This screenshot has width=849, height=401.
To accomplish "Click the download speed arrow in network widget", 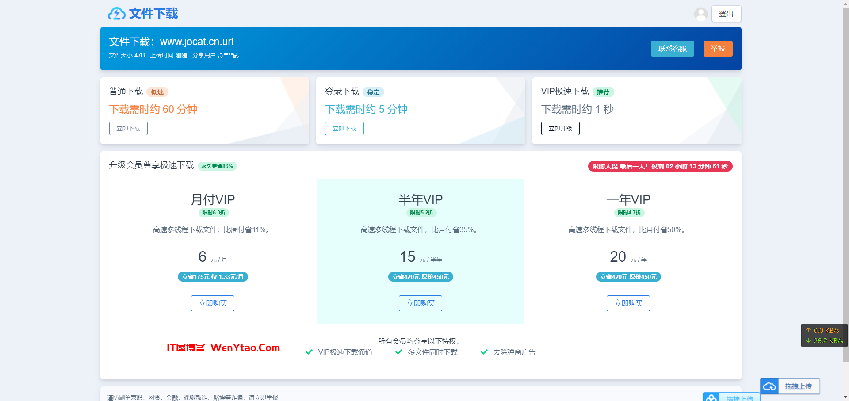I will coord(808,340).
